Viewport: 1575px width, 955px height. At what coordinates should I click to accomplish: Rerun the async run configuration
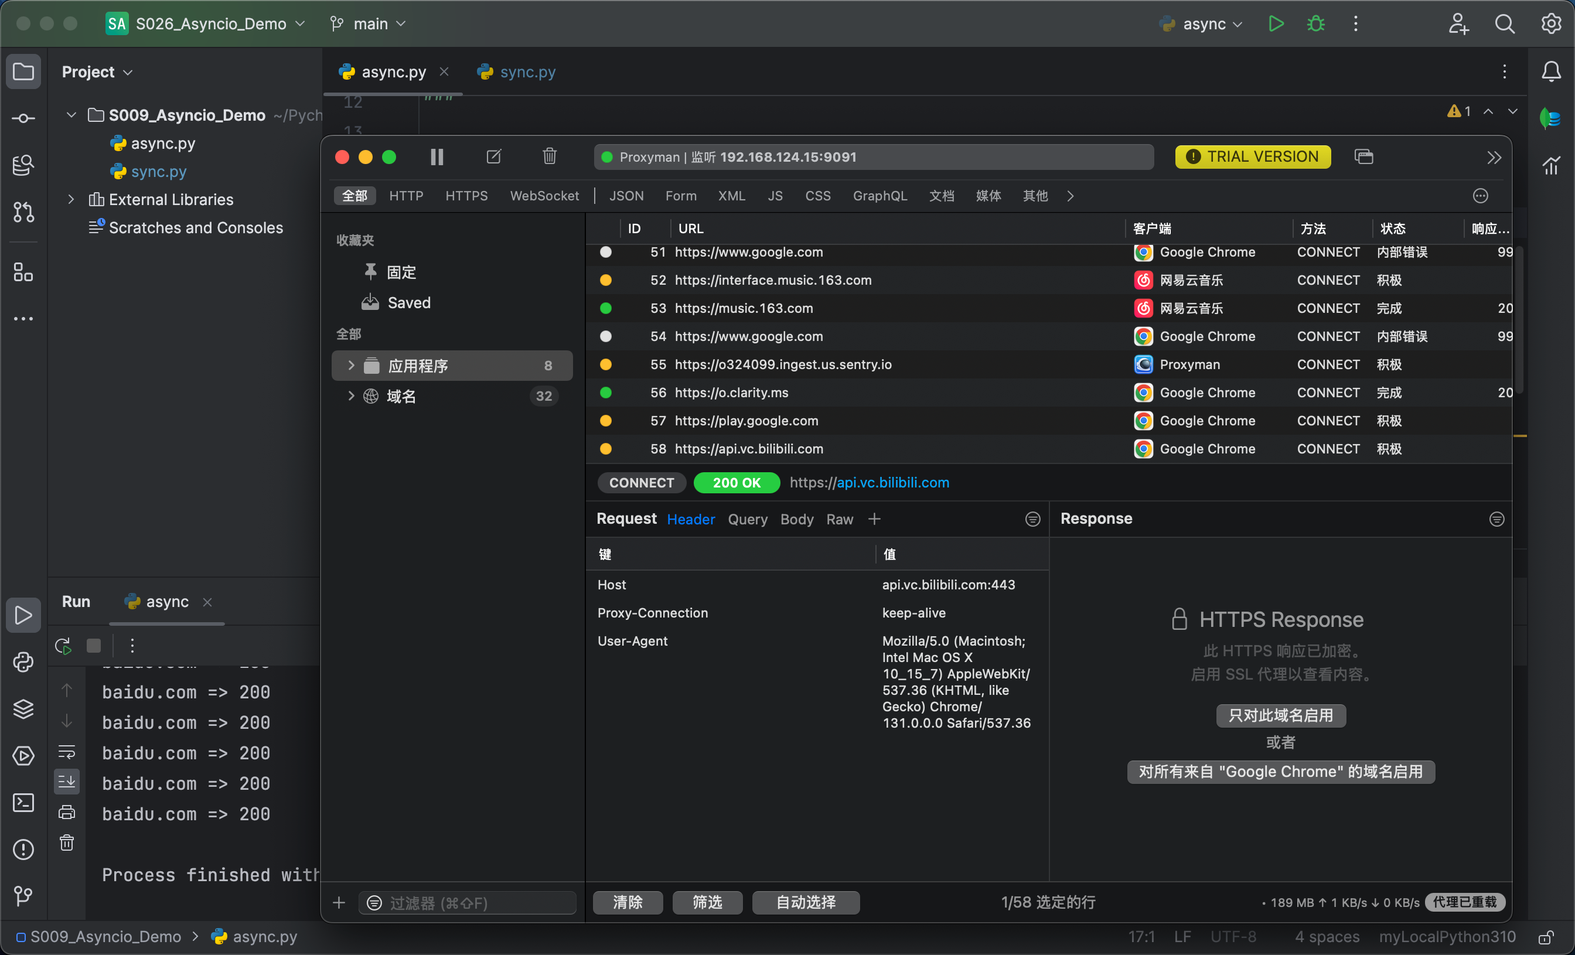point(63,646)
